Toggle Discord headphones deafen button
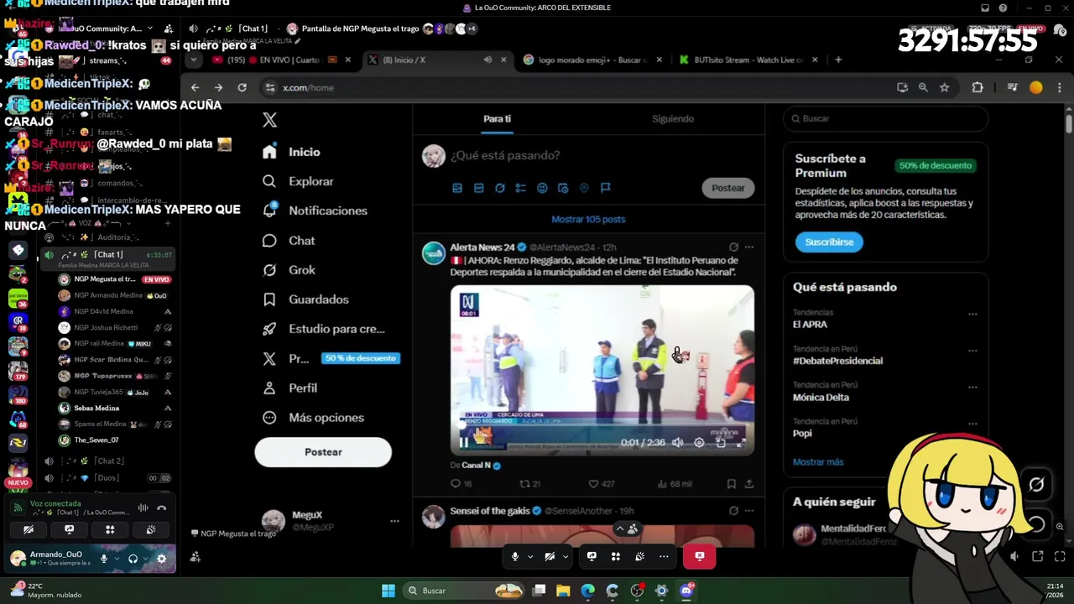The width and height of the screenshot is (1074, 604). tap(133, 559)
